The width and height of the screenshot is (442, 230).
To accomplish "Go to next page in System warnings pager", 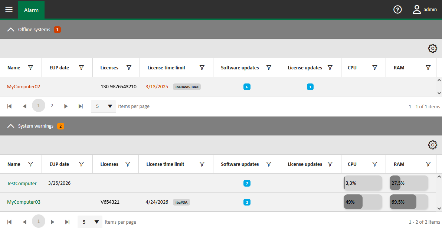I will coord(52,222).
